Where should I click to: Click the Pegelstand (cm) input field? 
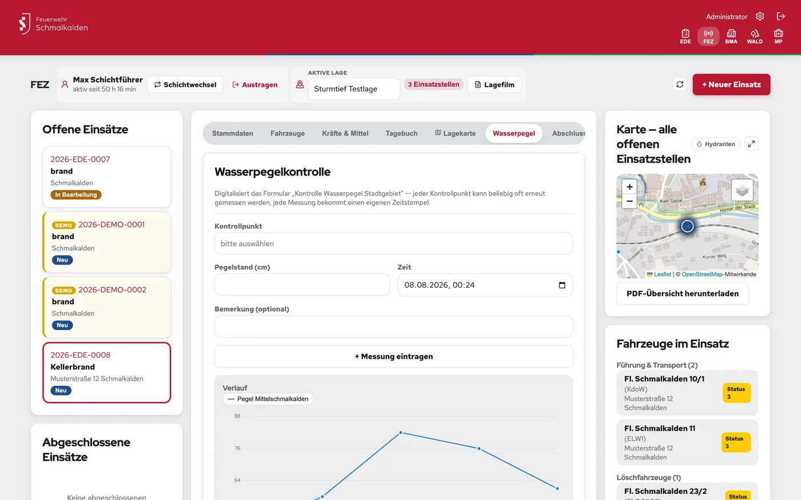tap(302, 285)
